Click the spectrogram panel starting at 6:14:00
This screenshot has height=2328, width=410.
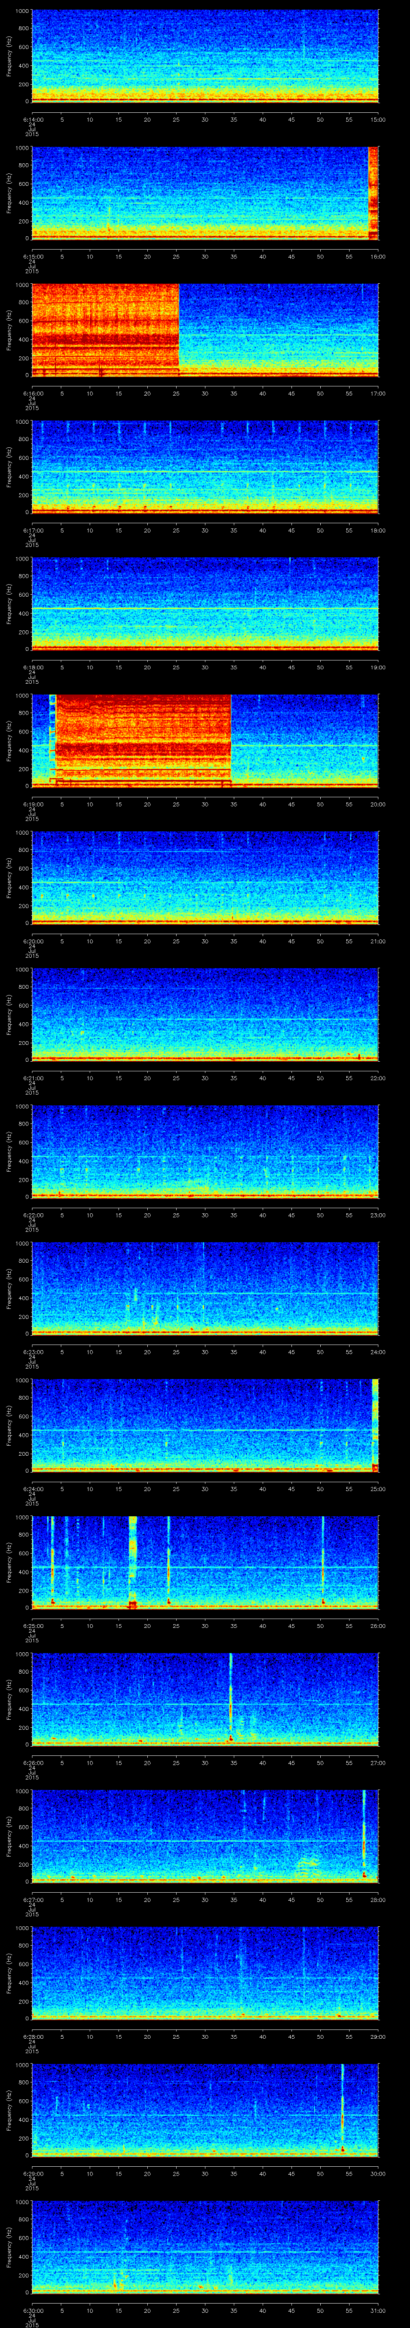[x=205, y=56]
